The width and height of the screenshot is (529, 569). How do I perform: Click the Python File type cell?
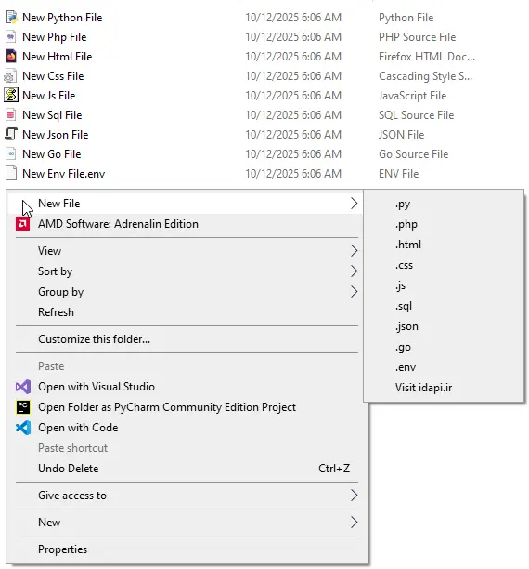406,18
